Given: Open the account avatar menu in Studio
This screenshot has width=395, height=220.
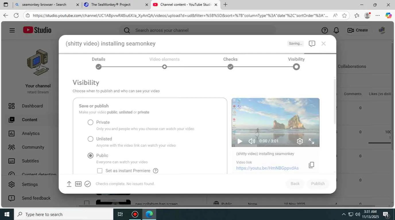Looking at the screenshot, I should point(382,30).
